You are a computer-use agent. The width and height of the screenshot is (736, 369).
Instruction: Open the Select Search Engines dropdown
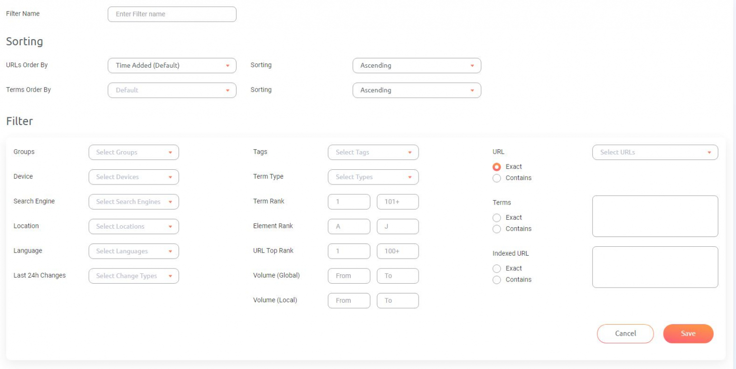[x=133, y=202]
